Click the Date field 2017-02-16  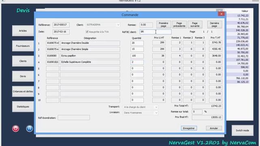tap(61, 32)
